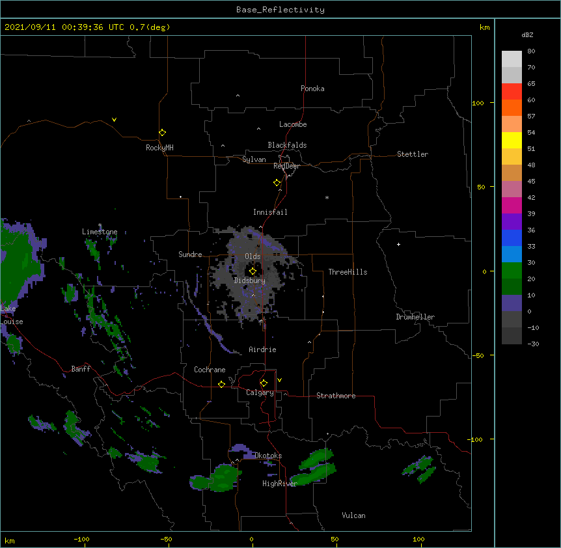Viewport: 561px width, 548px height.
Task: Click the white plus marker north of Drumheller
Action: tap(398, 244)
